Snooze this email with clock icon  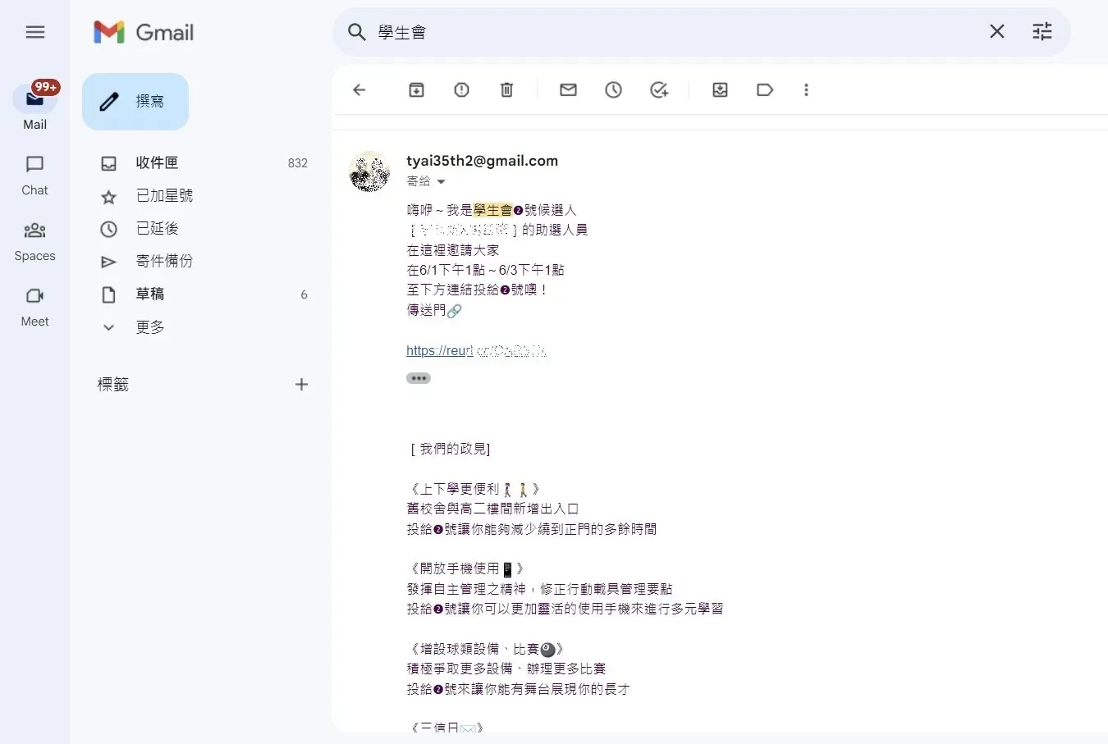click(614, 90)
